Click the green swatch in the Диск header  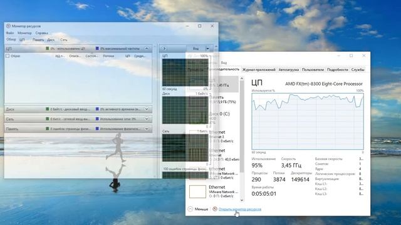pyautogui.click(x=48, y=109)
